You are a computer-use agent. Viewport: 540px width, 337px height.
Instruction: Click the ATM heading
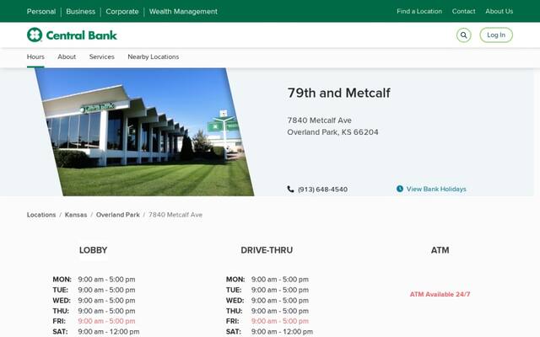coord(440,250)
